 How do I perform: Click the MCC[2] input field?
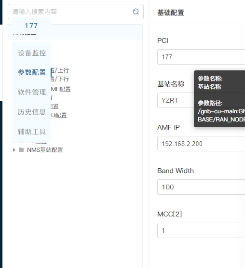click(201, 230)
